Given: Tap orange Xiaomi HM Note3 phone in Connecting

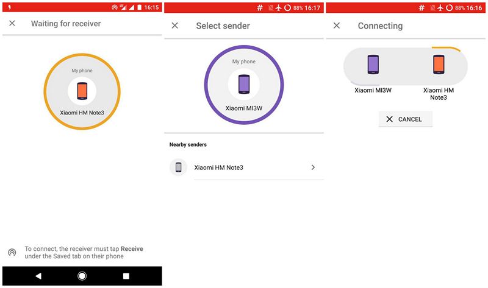Looking at the screenshot, I should tap(439, 65).
